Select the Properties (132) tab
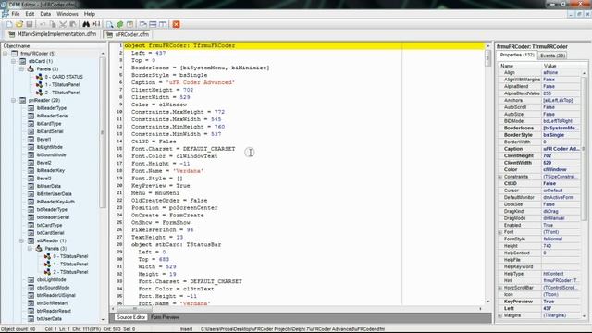 [x=517, y=55]
